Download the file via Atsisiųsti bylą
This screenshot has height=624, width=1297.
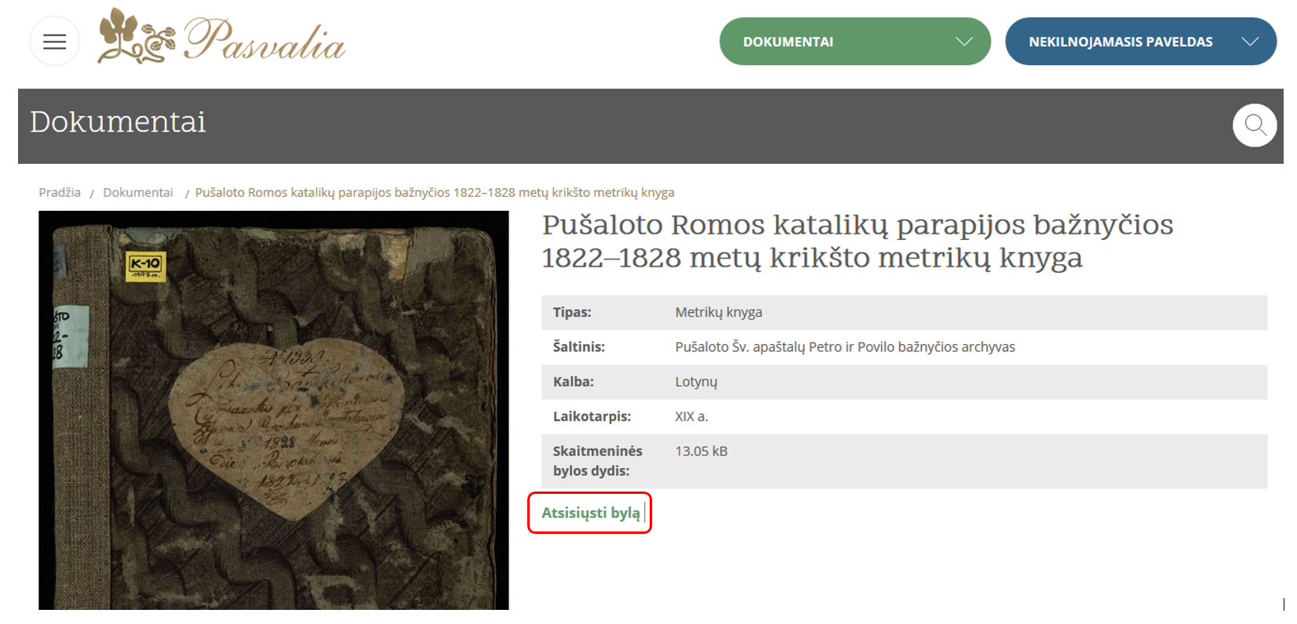(x=590, y=513)
